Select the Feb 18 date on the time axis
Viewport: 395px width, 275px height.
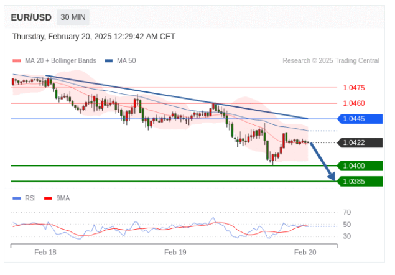pos(45,253)
